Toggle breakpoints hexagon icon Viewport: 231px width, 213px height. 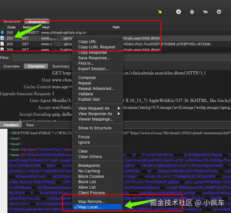219,12
